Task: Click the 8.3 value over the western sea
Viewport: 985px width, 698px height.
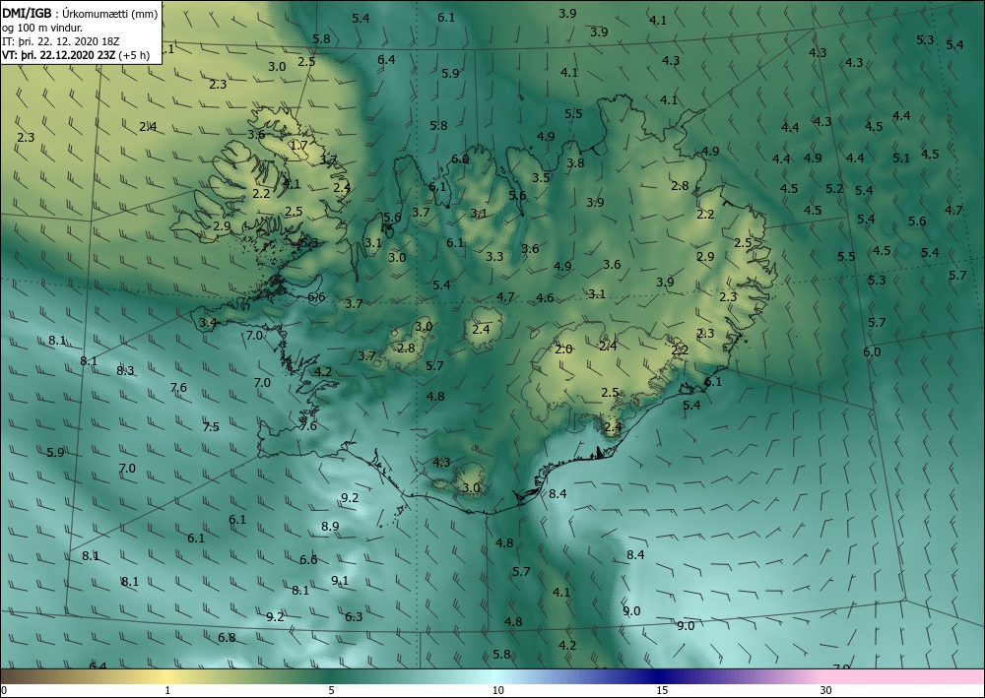Action: coord(125,370)
